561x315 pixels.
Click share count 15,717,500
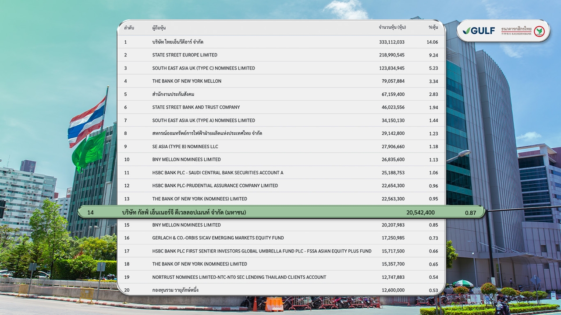[393, 251]
